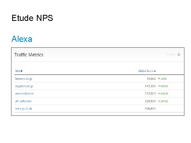191x143 pixels.
Task: Click the green arrow beside 3490
Action: (x=159, y=79)
